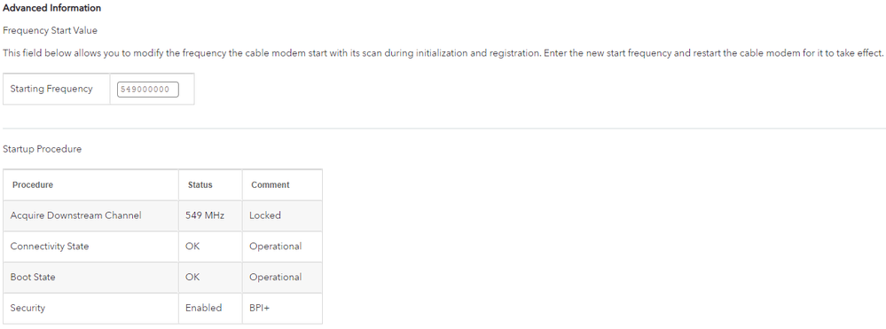Click the BPI+ comment cell

[x=282, y=308]
